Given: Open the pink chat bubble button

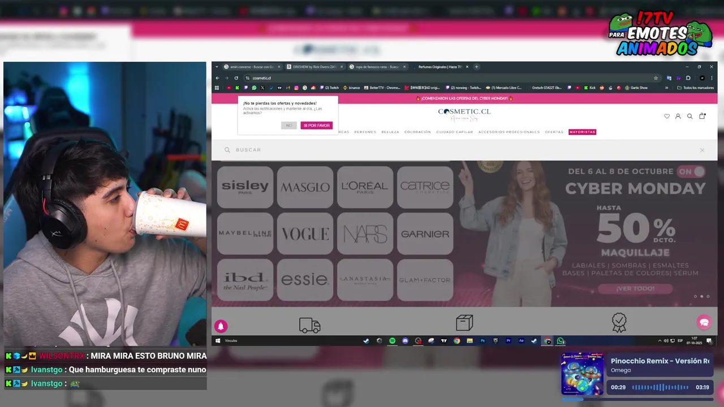Looking at the screenshot, I should (704, 322).
